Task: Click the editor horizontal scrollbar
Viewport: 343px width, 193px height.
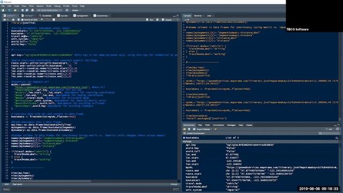Action: click(x=51, y=181)
